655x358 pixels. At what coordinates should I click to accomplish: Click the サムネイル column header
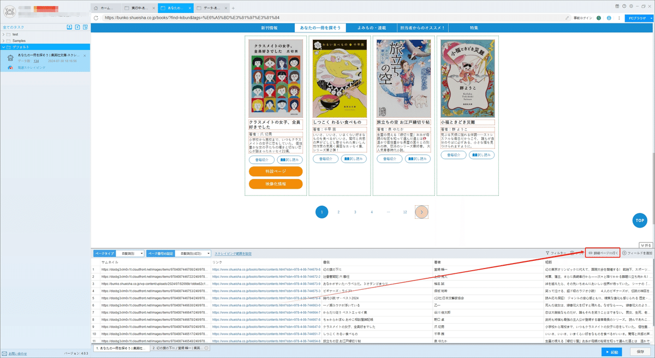[109, 262]
